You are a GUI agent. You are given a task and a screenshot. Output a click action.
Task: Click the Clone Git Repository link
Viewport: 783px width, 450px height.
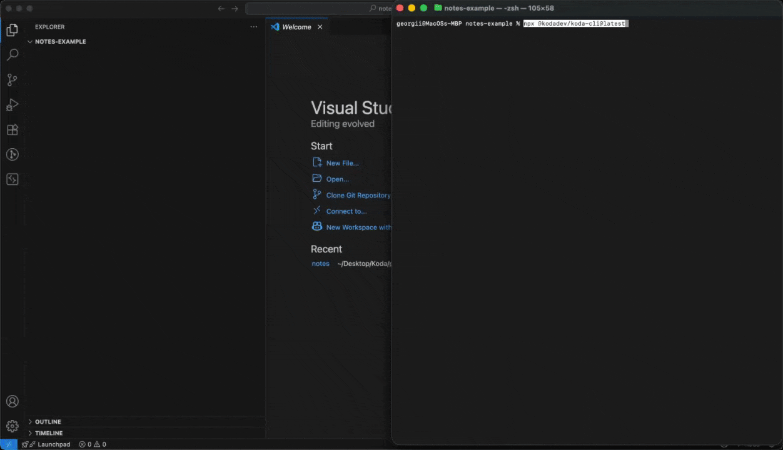point(358,195)
